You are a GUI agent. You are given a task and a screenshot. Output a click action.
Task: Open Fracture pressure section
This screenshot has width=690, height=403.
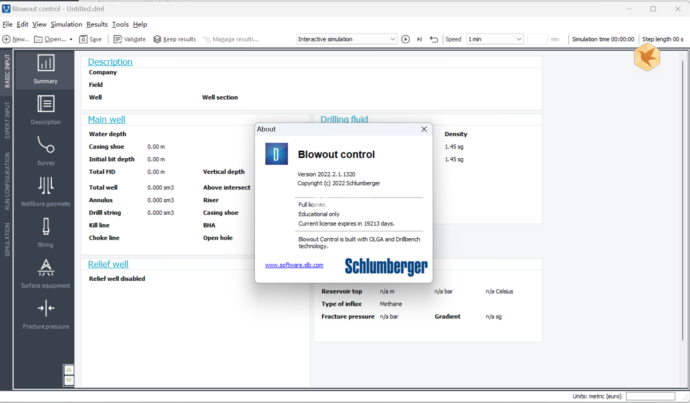coord(45,314)
